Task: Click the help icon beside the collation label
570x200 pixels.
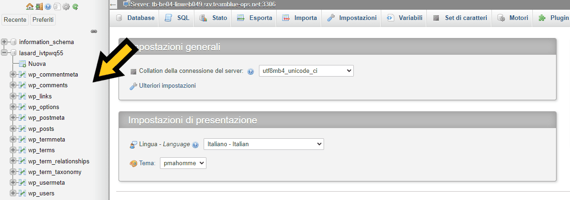Action: 251,71
